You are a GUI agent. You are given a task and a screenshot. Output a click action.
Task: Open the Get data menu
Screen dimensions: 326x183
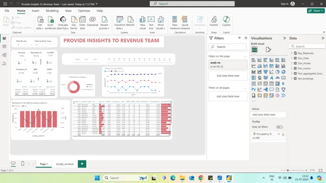click(x=40, y=23)
